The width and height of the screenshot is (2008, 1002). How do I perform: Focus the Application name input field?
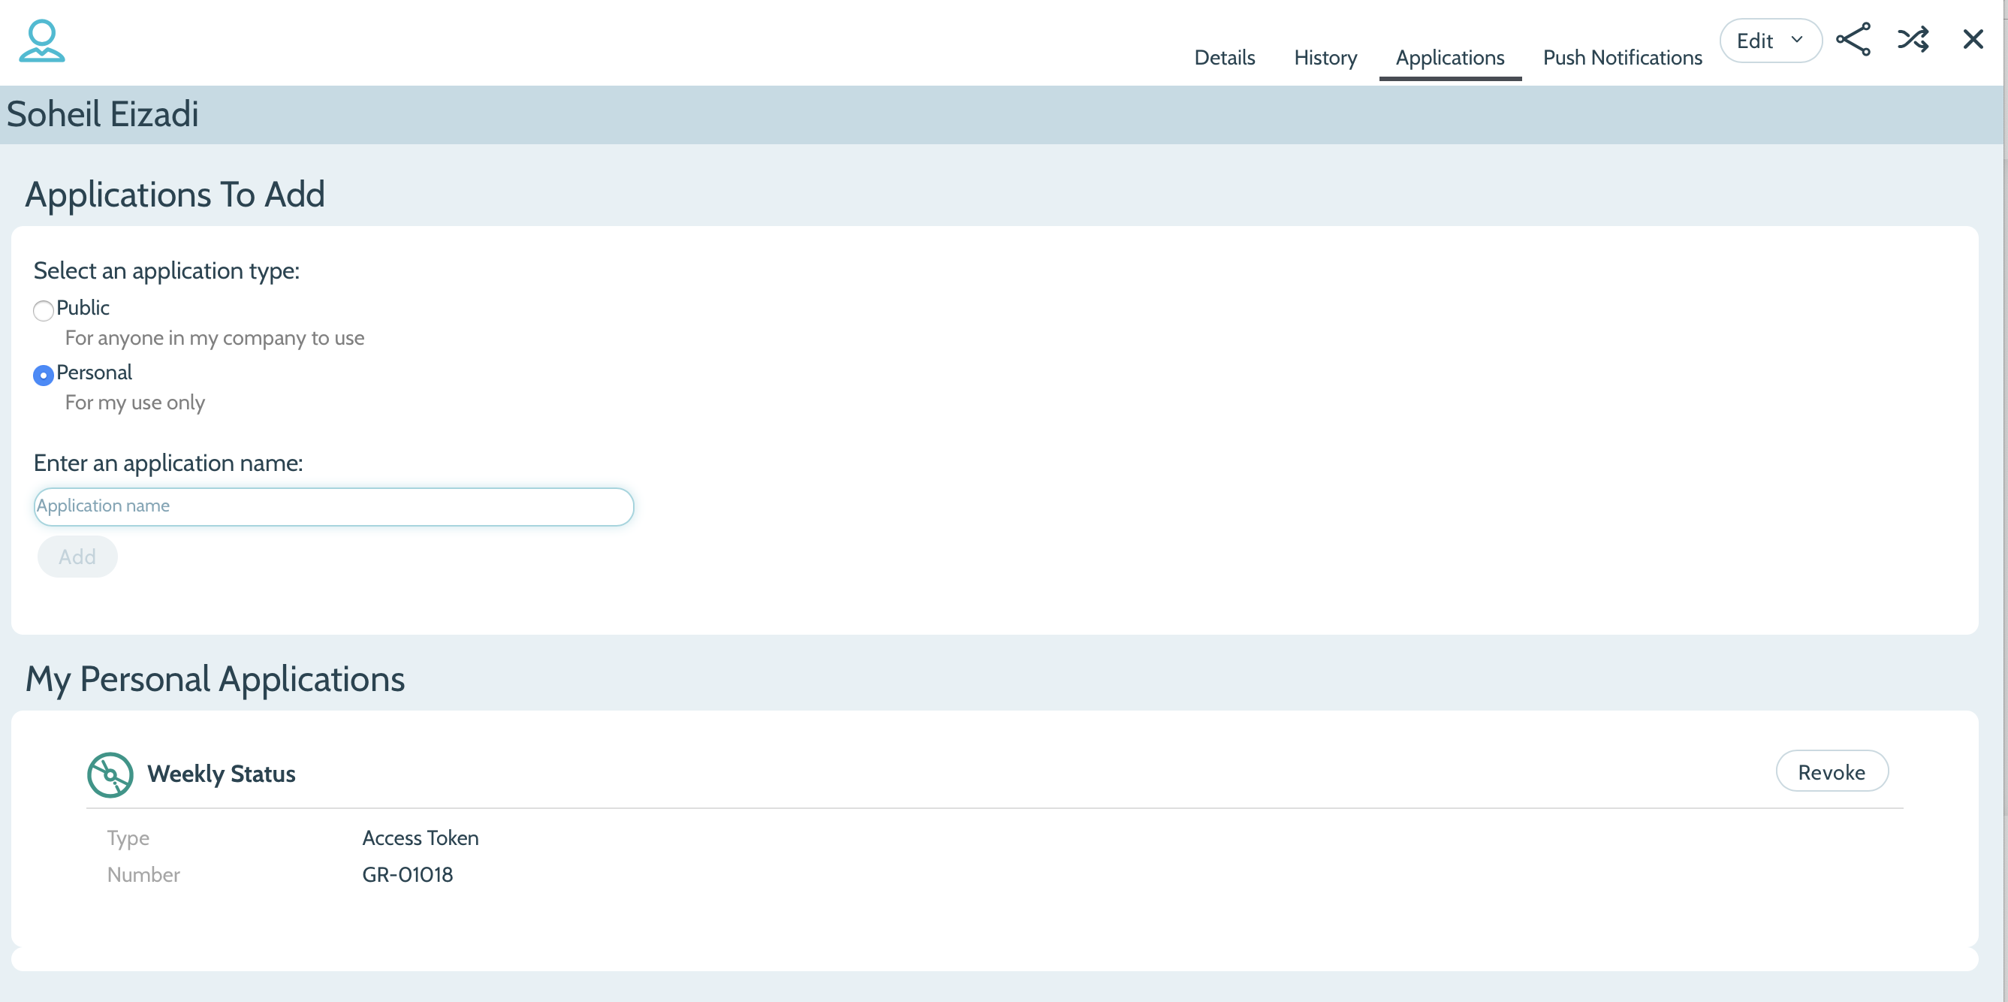coord(333,506)
